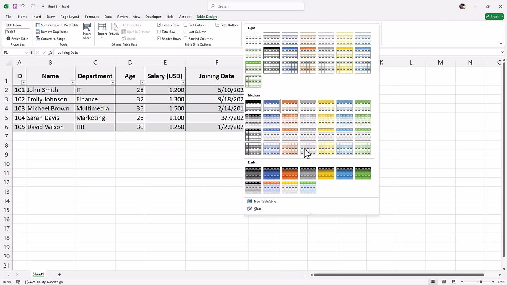Click Convert to Range
The image size is (507, 285).
[x=50, y=39]
